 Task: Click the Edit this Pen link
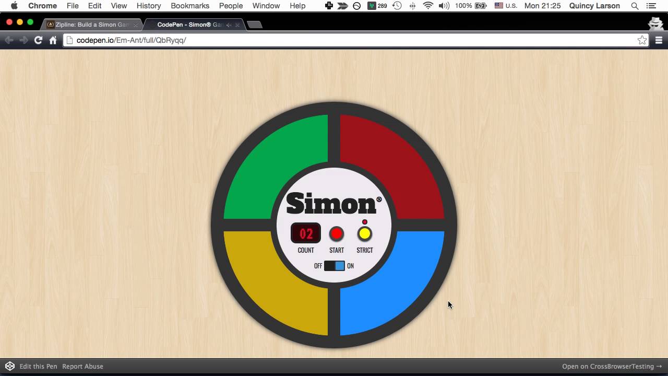click(x=38, y=366)
